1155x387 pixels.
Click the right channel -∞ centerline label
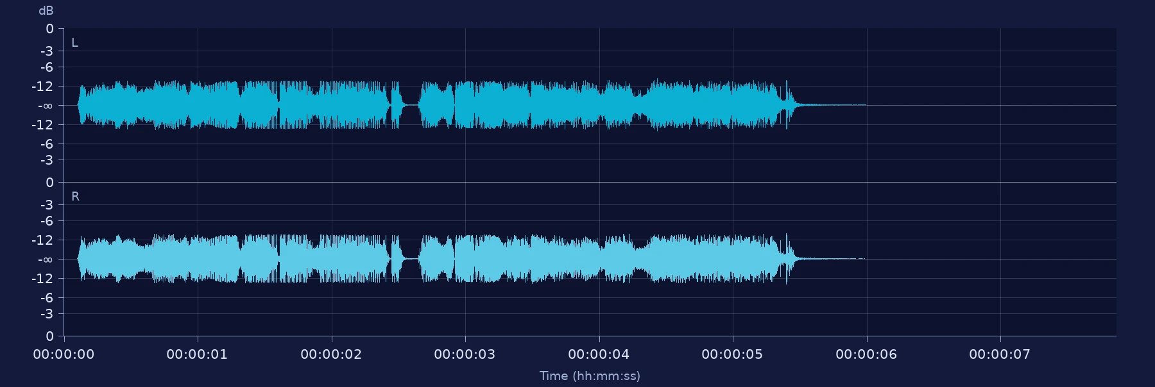point(46,259)
